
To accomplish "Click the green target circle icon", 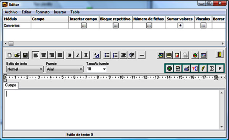I will click(x=169, y=68).
